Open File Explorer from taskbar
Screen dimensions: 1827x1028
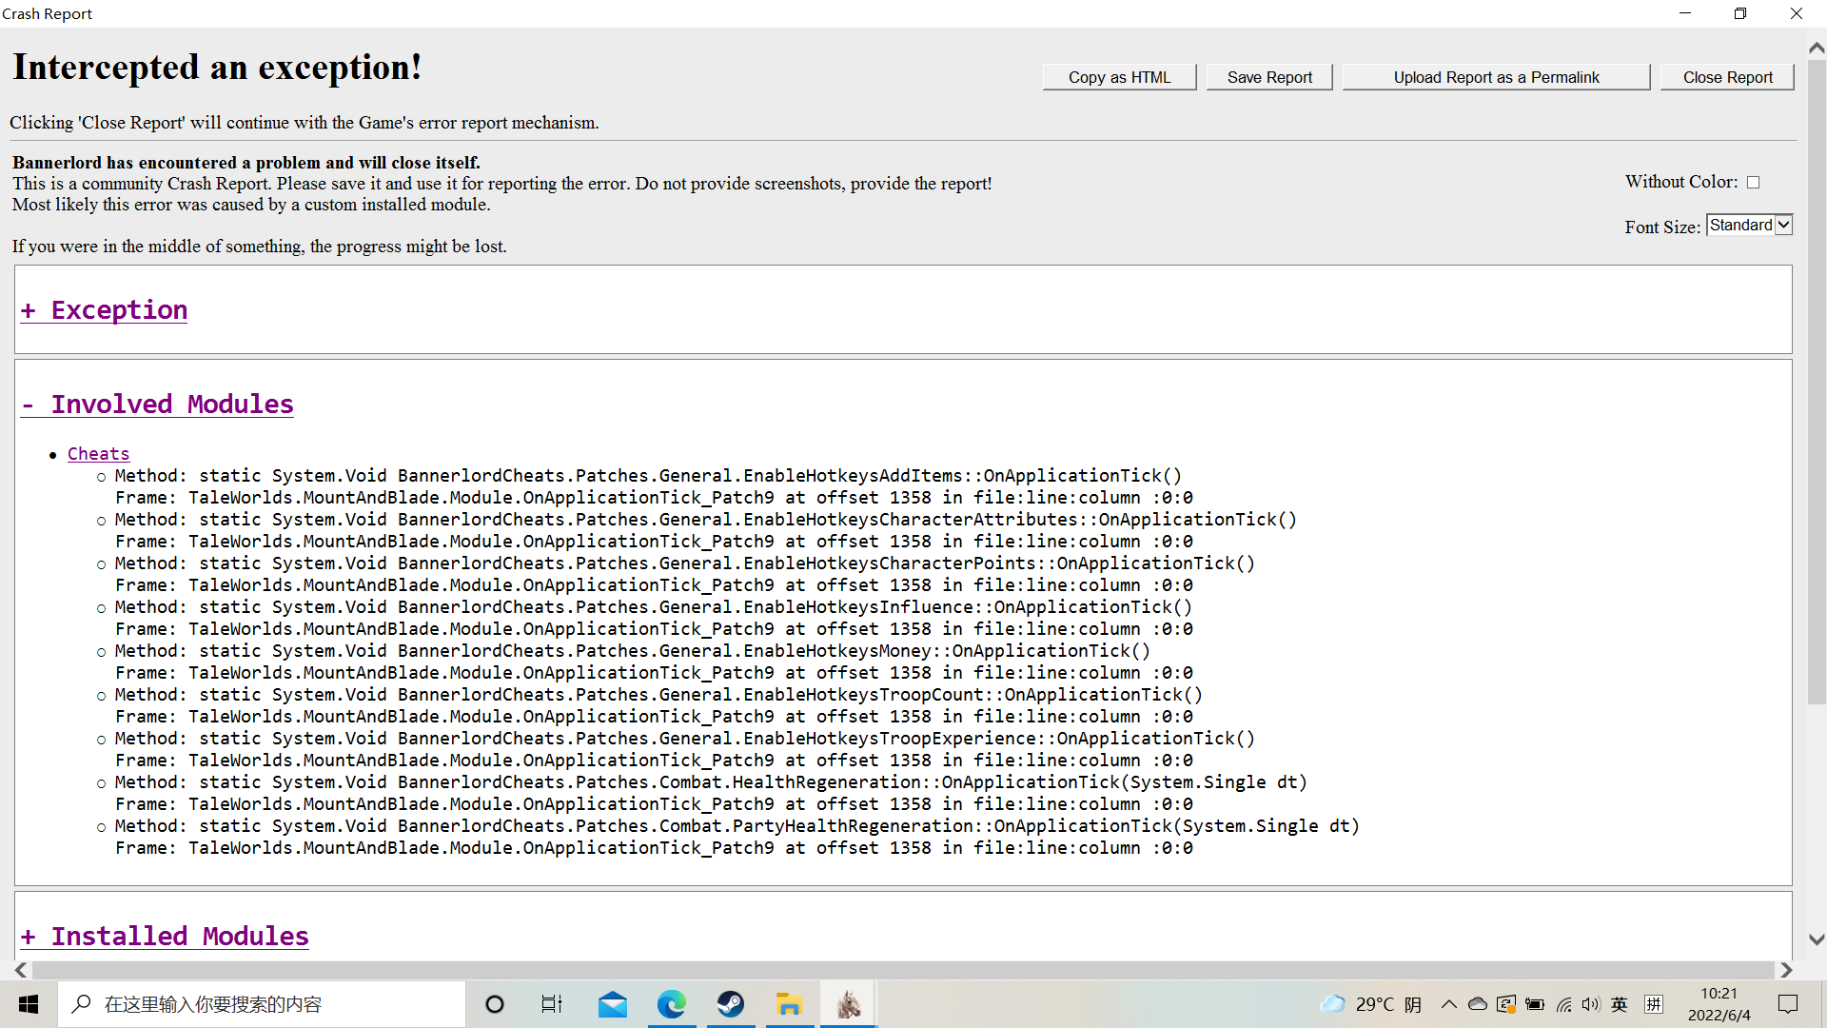coord(790,1004)
